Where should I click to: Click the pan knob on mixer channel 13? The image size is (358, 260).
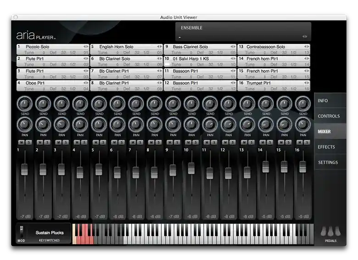(x=247, y=125)
